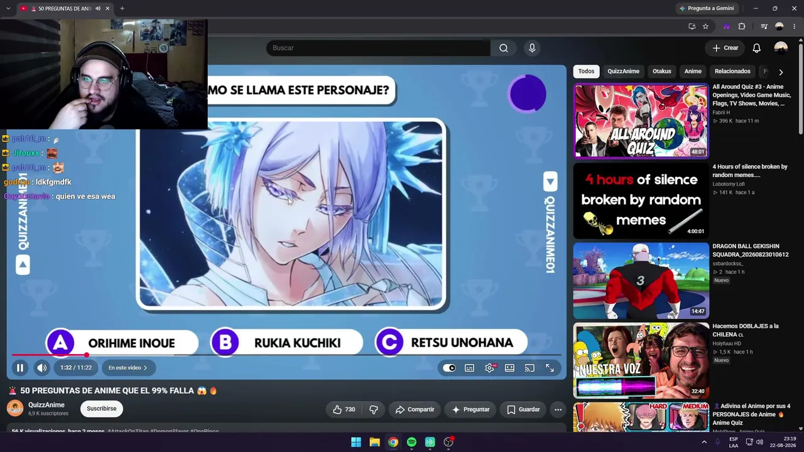Mute the tab using its audio icon
The height and width of the screenshot is (452, 804).
point(97,9)
